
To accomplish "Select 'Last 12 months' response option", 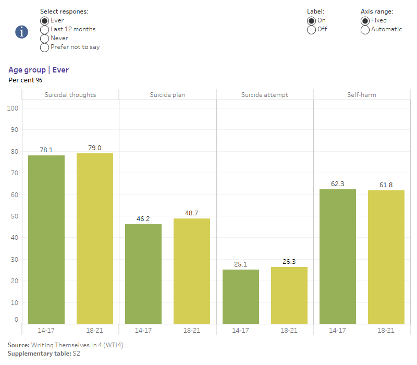I will (45, 29).
